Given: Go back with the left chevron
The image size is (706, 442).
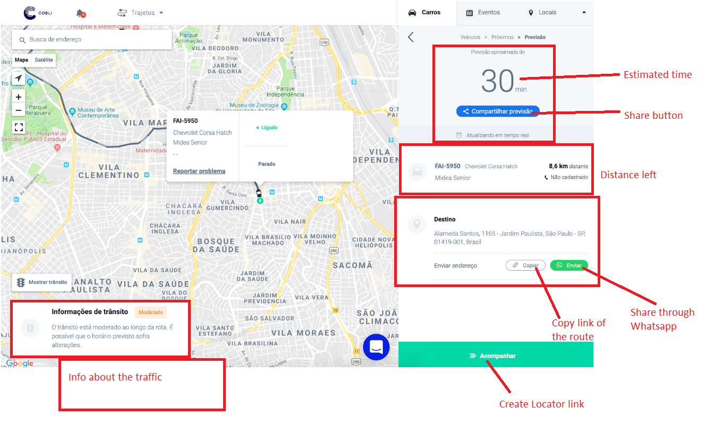Looking at the screenshot, I should (411, 37).
